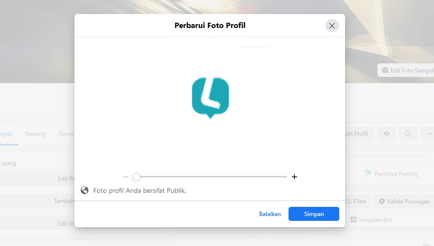The width and height of the screenshot is (434, 246).
Task: Click the Peristiwa Penting flag button
Action: 391,174
